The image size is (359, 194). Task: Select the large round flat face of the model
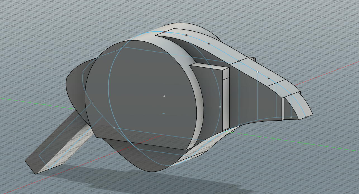[x=141, y=95]
